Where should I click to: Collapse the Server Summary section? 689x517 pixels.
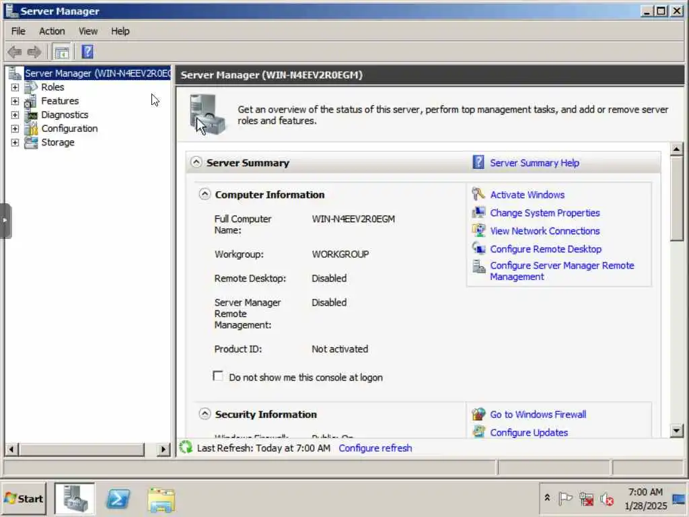[196, 162]
